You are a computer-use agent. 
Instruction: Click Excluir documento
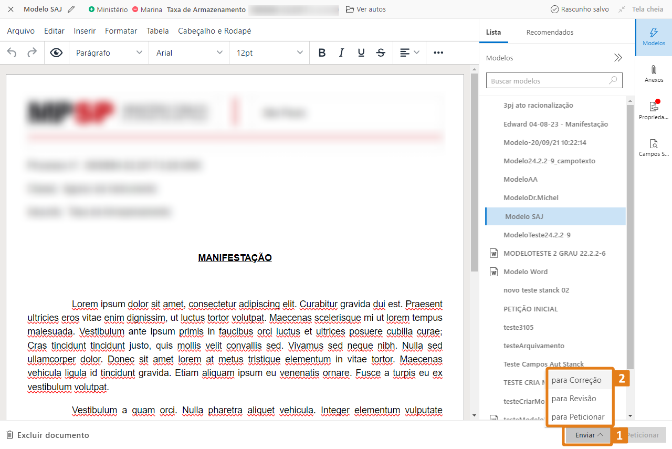coord(48,435)
